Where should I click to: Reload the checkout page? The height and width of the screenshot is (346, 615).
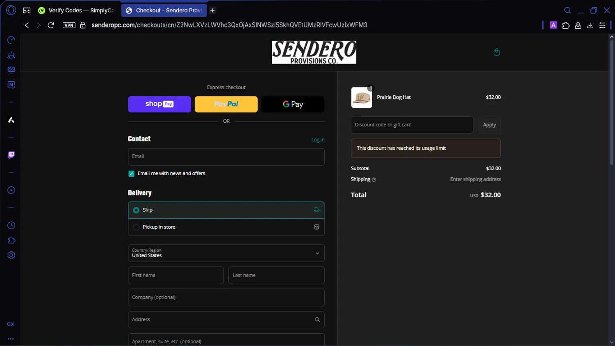(51, 25)
